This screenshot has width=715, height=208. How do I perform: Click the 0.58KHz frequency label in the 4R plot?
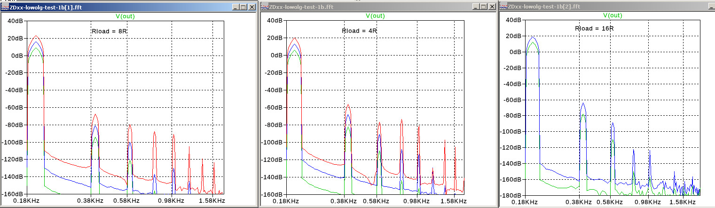pos(376,201)
